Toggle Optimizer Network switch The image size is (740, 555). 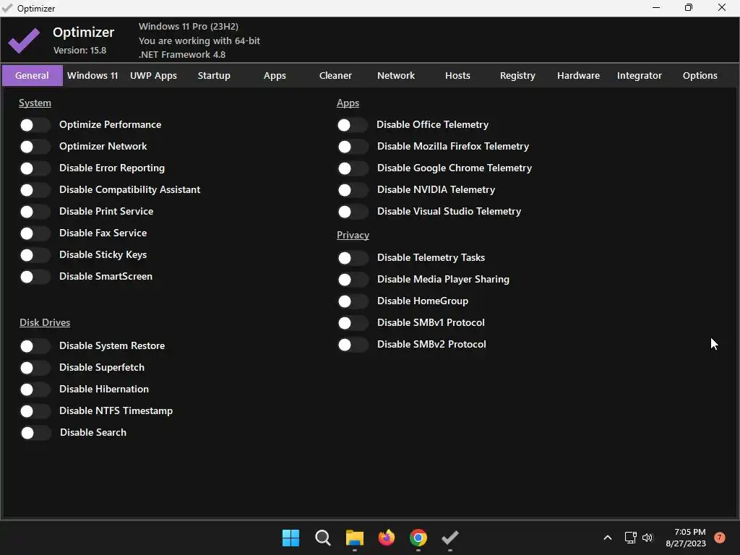click(35, 146)
